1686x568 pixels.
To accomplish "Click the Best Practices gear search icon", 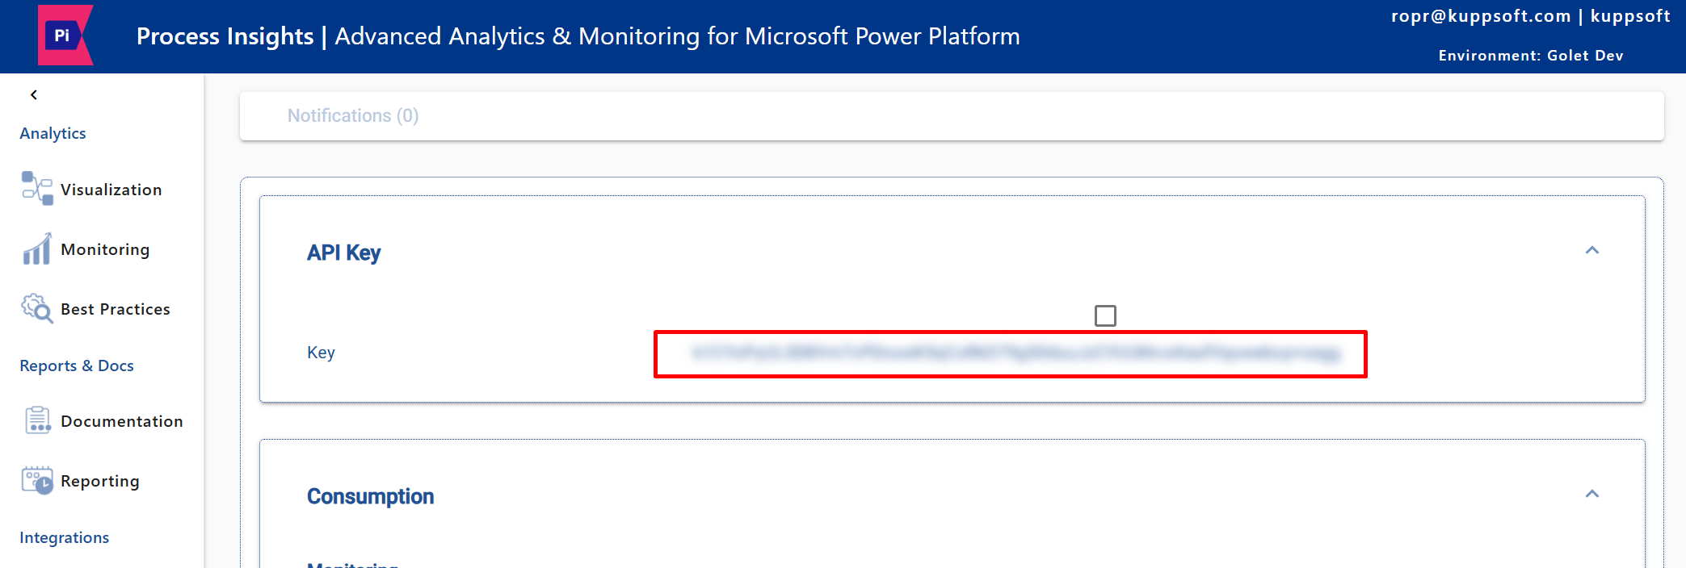I will pos(37,308).
